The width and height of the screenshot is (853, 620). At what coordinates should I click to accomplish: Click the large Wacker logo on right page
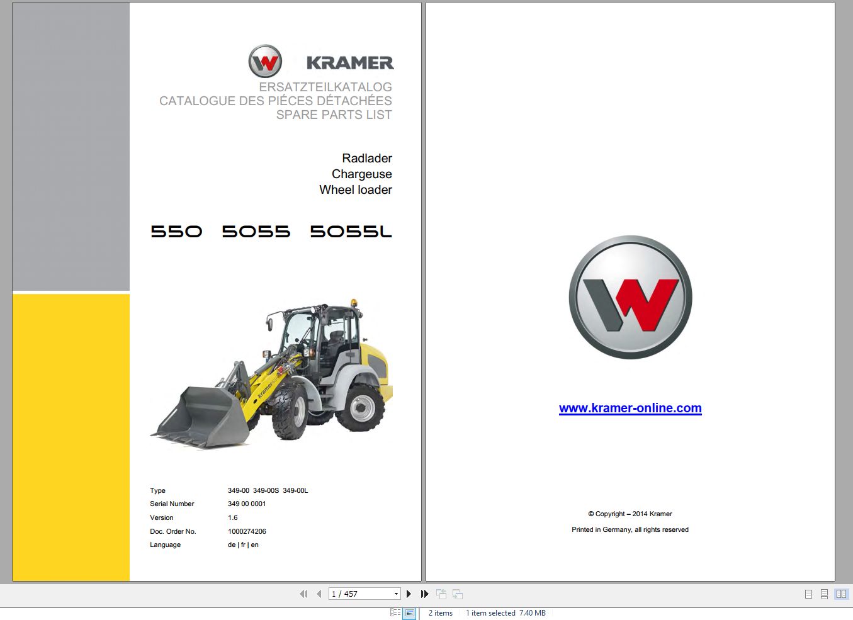[630, 297]
